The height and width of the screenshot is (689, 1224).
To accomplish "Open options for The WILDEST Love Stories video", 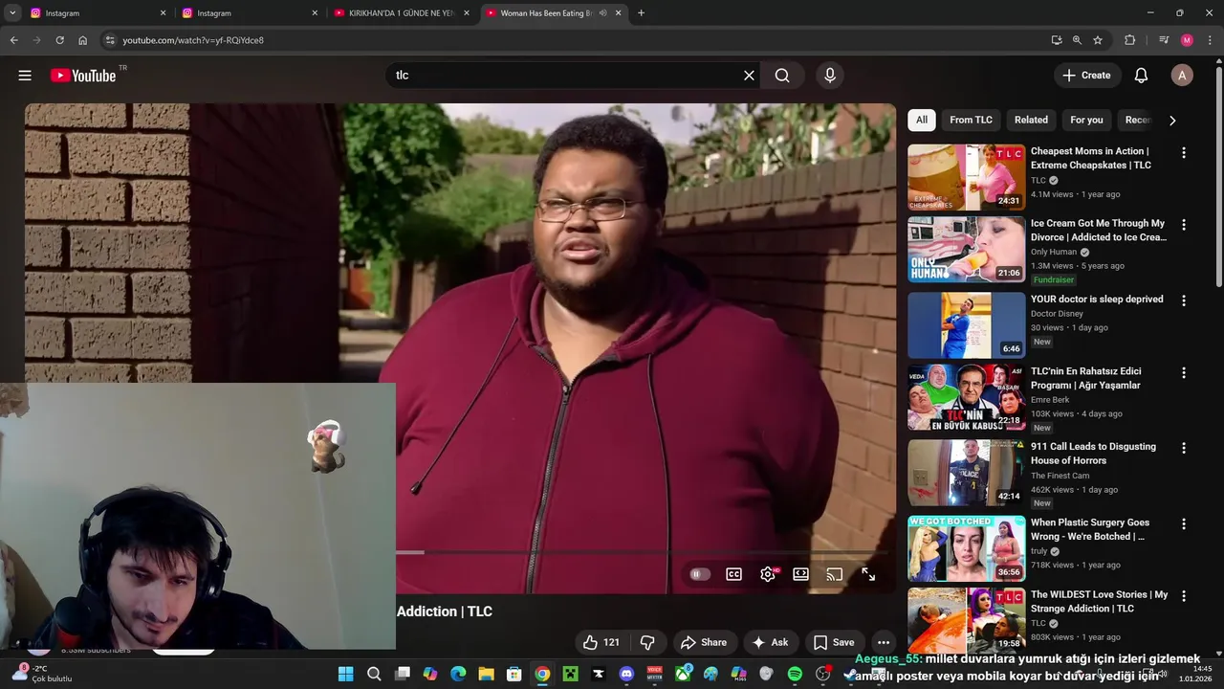I will (x=1184, y=596).
